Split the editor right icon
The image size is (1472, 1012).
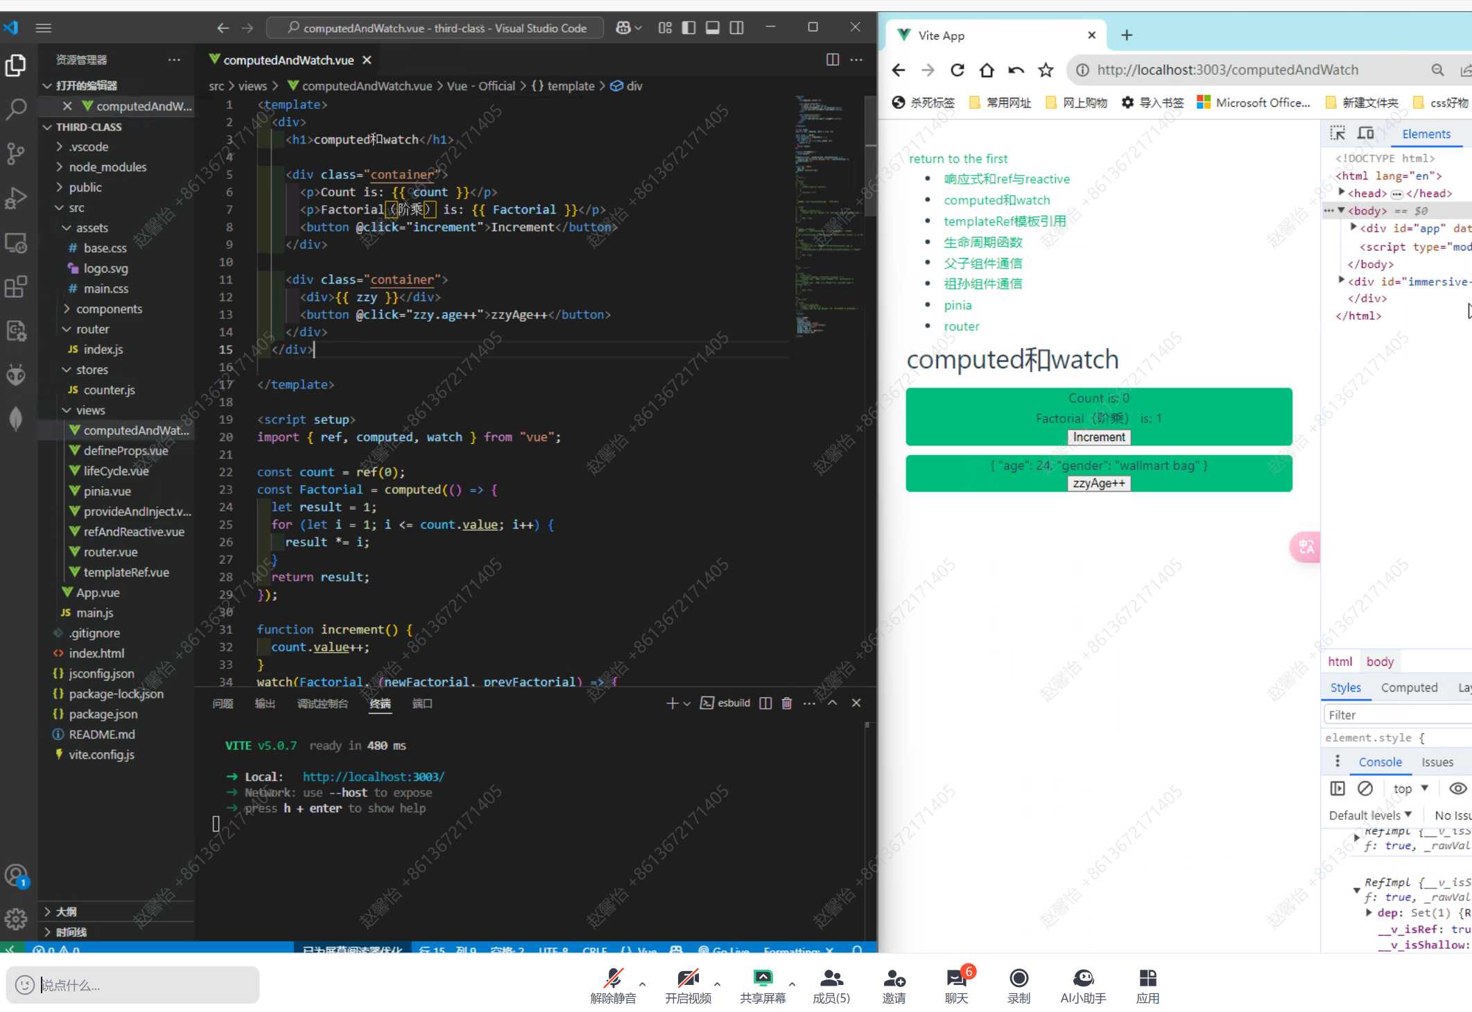click(833, 60)
